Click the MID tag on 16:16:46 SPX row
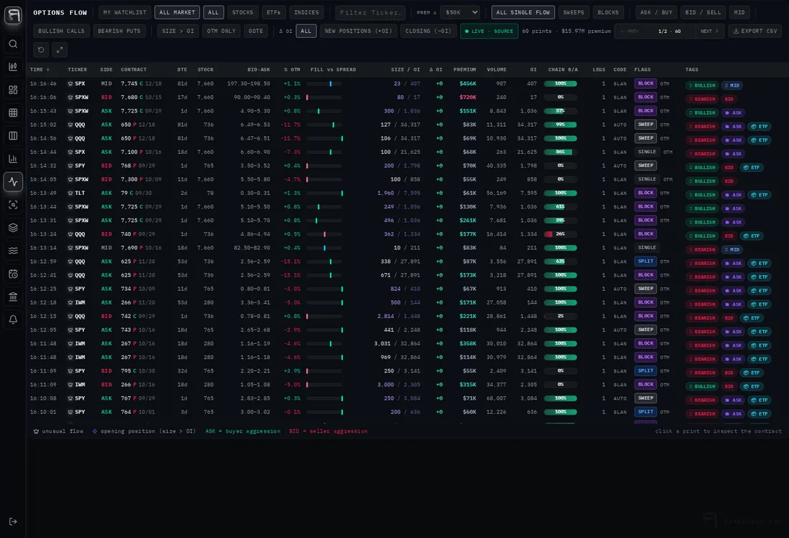The height and width of the screenshot is (538, 789). click(732, 85)
